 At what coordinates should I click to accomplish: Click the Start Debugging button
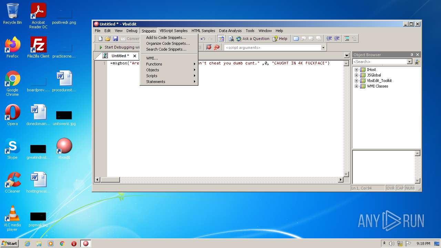(119, 47)
